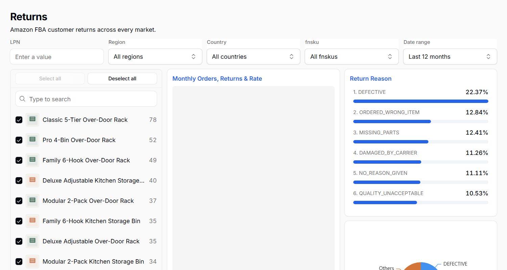Screen dimensions: 507x270
Task: Click the Deluxe Adjustable Over-Door Rack product icon
Action: (32, 241)
